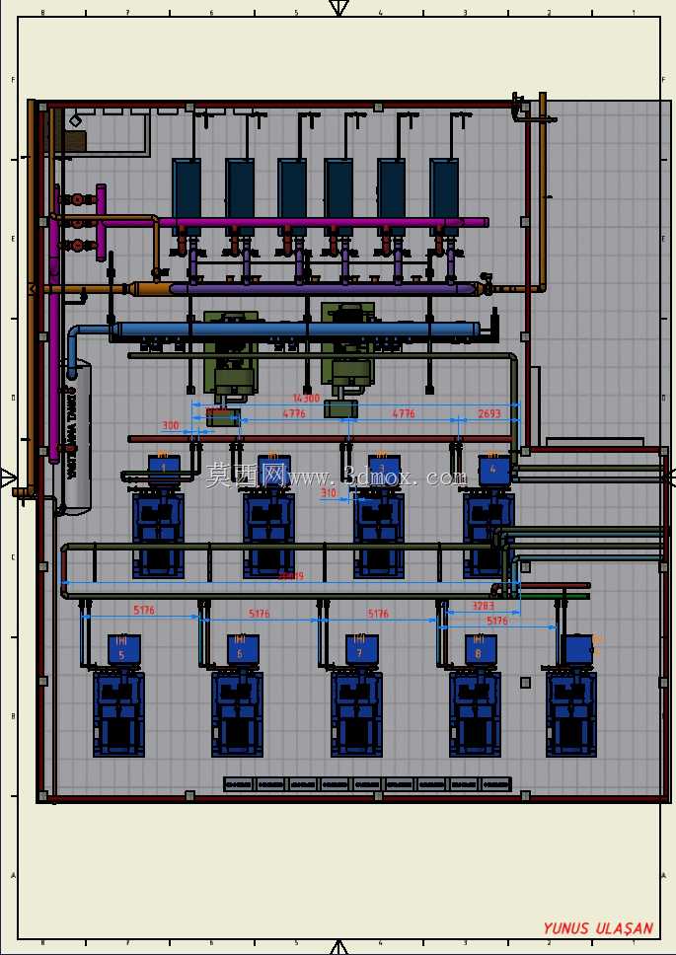This screenshot has height=955, width=676.
Task: Select 5176 dimension between units 5 and 6
Action: (144, 610)
